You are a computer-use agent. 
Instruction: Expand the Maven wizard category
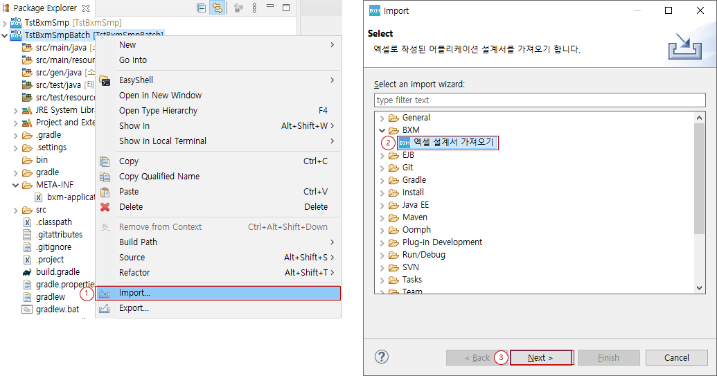pyautogui.click(x=382, y=217)
